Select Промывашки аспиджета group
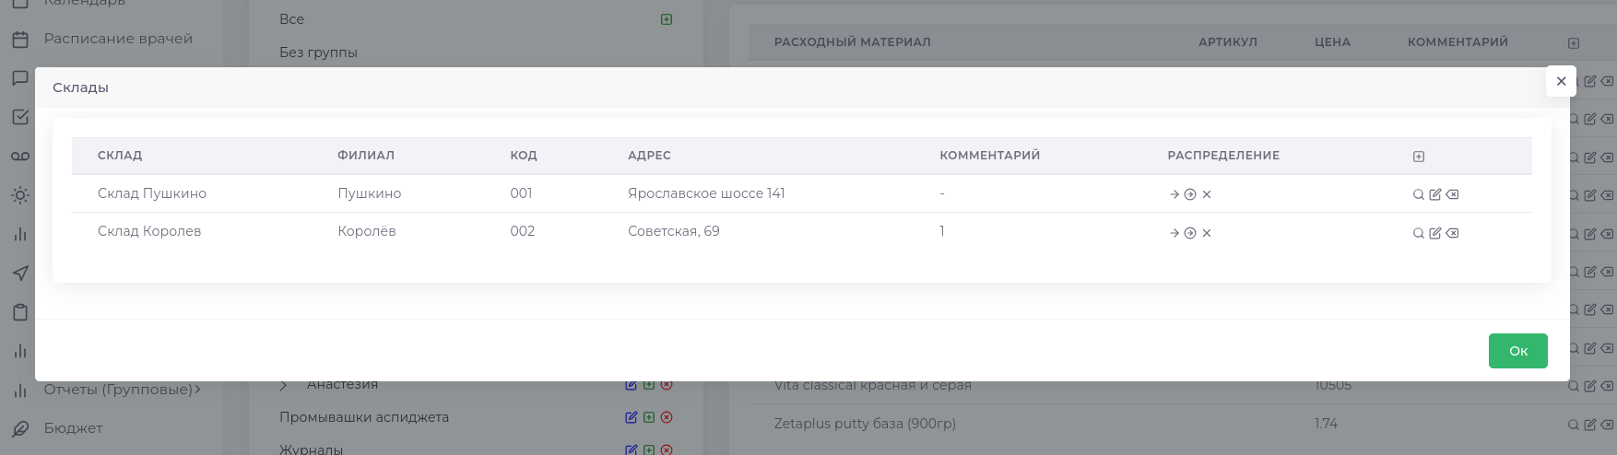 364,417
